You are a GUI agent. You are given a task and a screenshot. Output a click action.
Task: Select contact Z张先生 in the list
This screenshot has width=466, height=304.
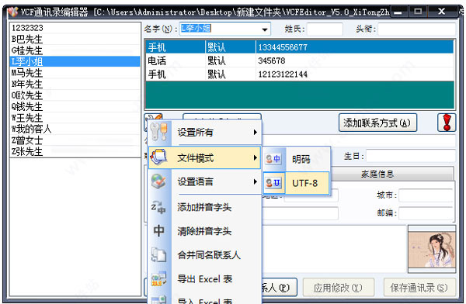75,151
